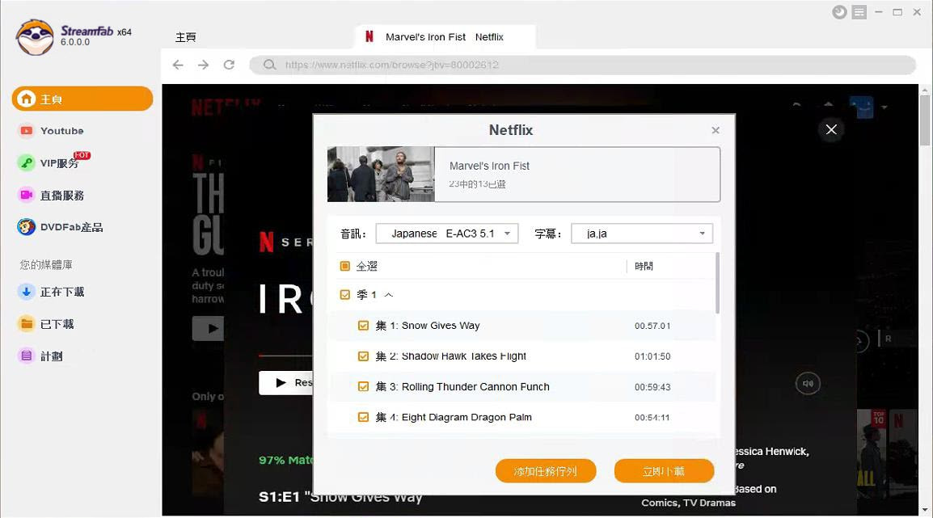This screenshot has width=933, height=518.
Task: Open the 主頁 home sidebar item
Action: point(82,99)
